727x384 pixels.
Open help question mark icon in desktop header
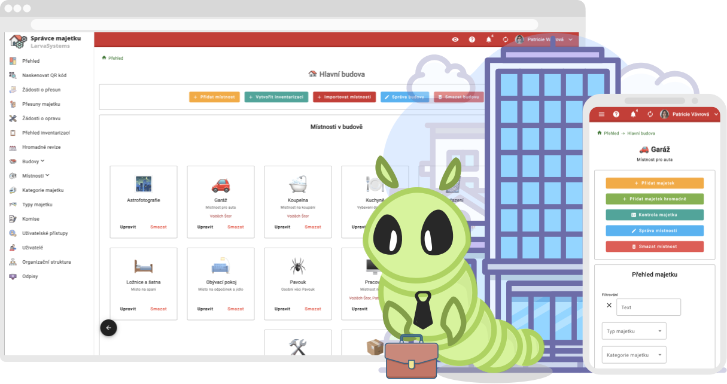472,39
